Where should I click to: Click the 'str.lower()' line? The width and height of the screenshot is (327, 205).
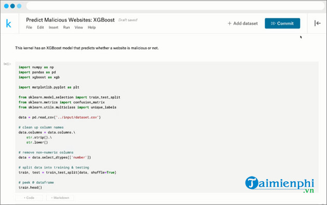click(x=37, y=142)
